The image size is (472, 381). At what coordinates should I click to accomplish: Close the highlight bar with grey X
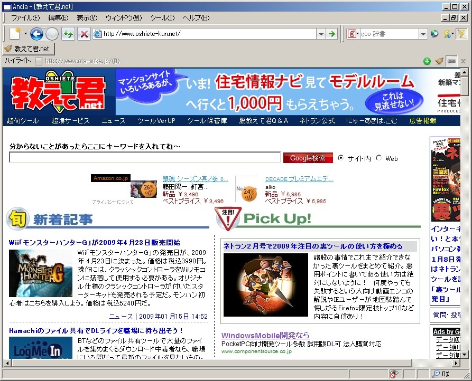click(x=463, y=61)
